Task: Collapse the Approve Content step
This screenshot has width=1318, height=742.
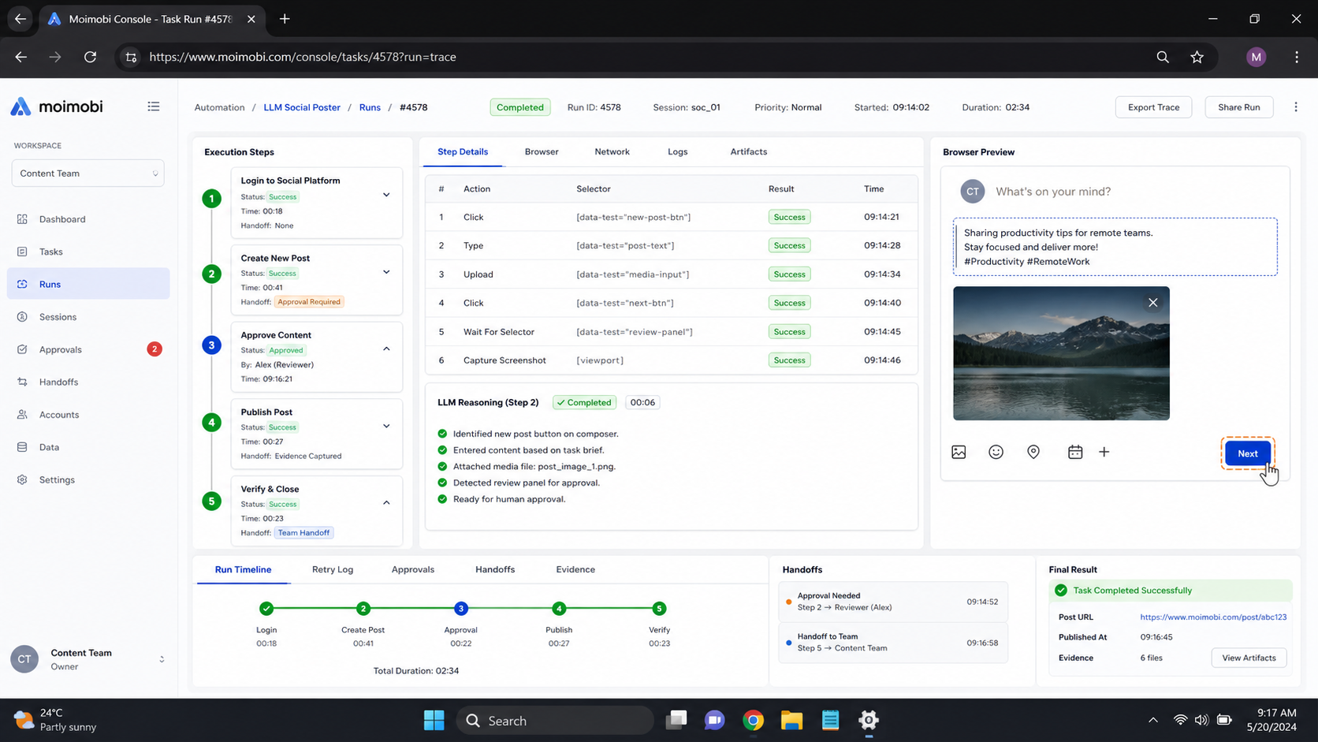Action: [386, 349]
